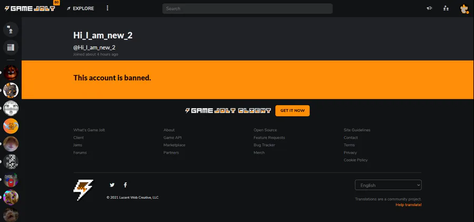Click the Game Jolt Client logo

click(x=228, y=111)
